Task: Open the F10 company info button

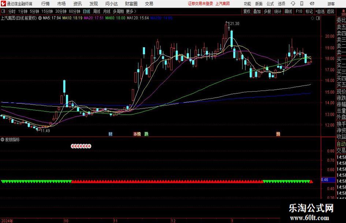Action: (299, 11)
